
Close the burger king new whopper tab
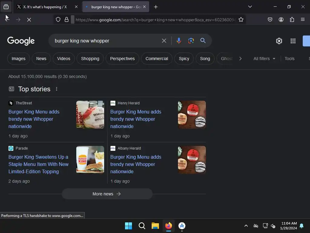coord(144,7)
